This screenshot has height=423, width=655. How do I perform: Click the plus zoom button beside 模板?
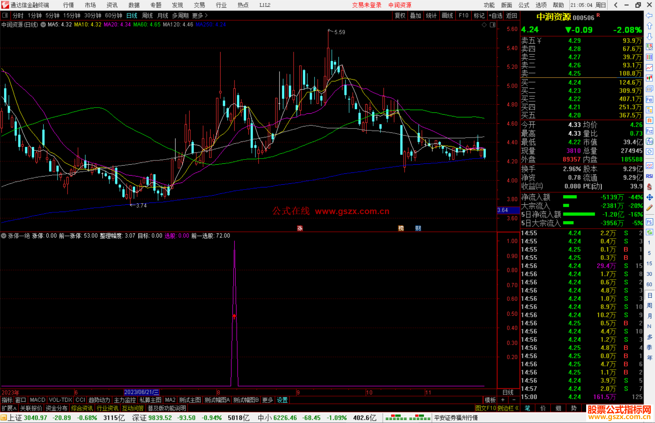click(x=503, y=400)
